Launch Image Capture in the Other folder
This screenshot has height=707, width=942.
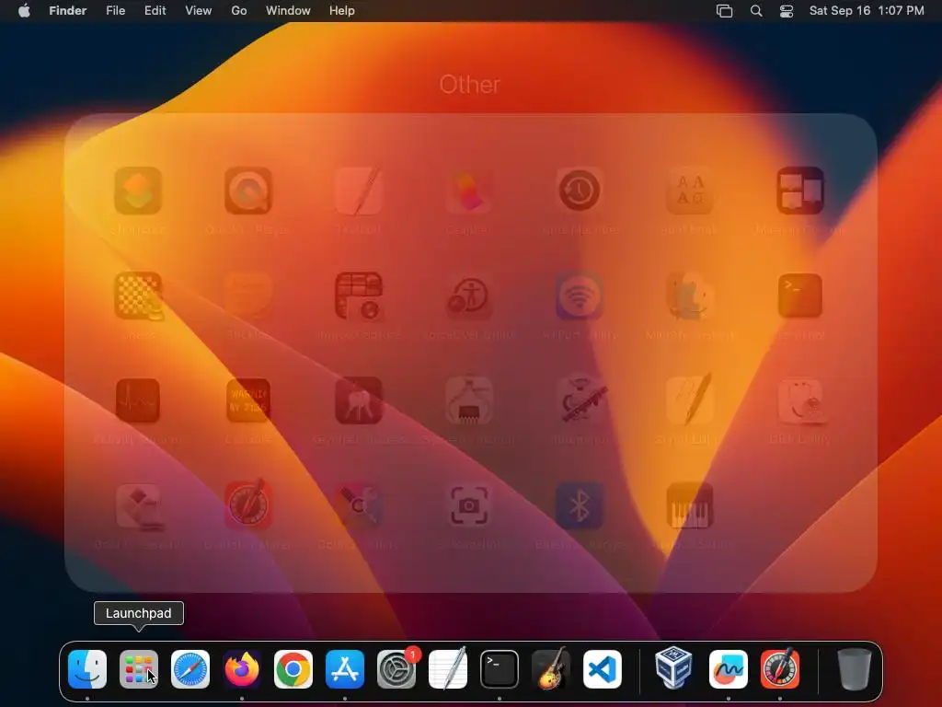click(359, 296)
